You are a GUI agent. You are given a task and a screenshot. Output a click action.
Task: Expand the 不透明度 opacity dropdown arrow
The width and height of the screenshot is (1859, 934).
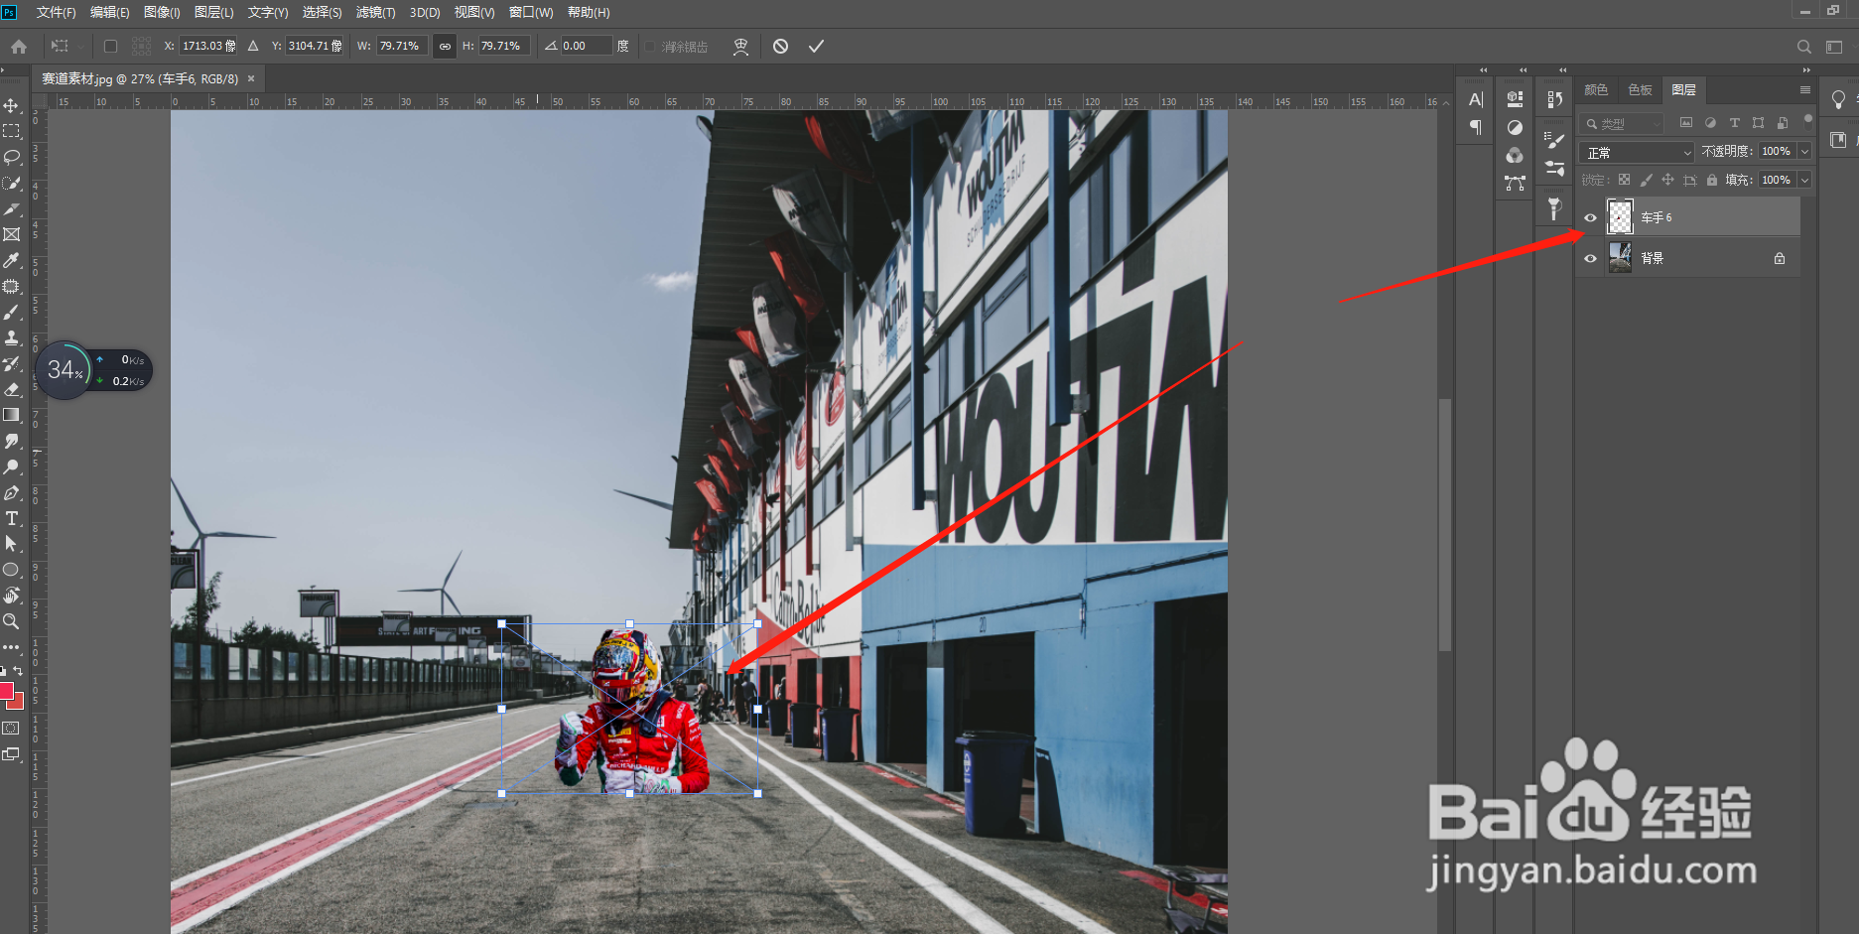(x=1804, y=151)
